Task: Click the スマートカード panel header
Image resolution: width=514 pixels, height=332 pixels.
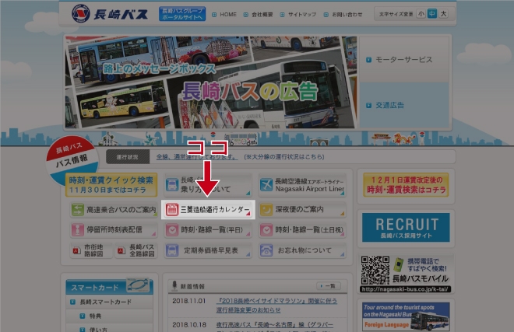Action: (x=109, y=287)
